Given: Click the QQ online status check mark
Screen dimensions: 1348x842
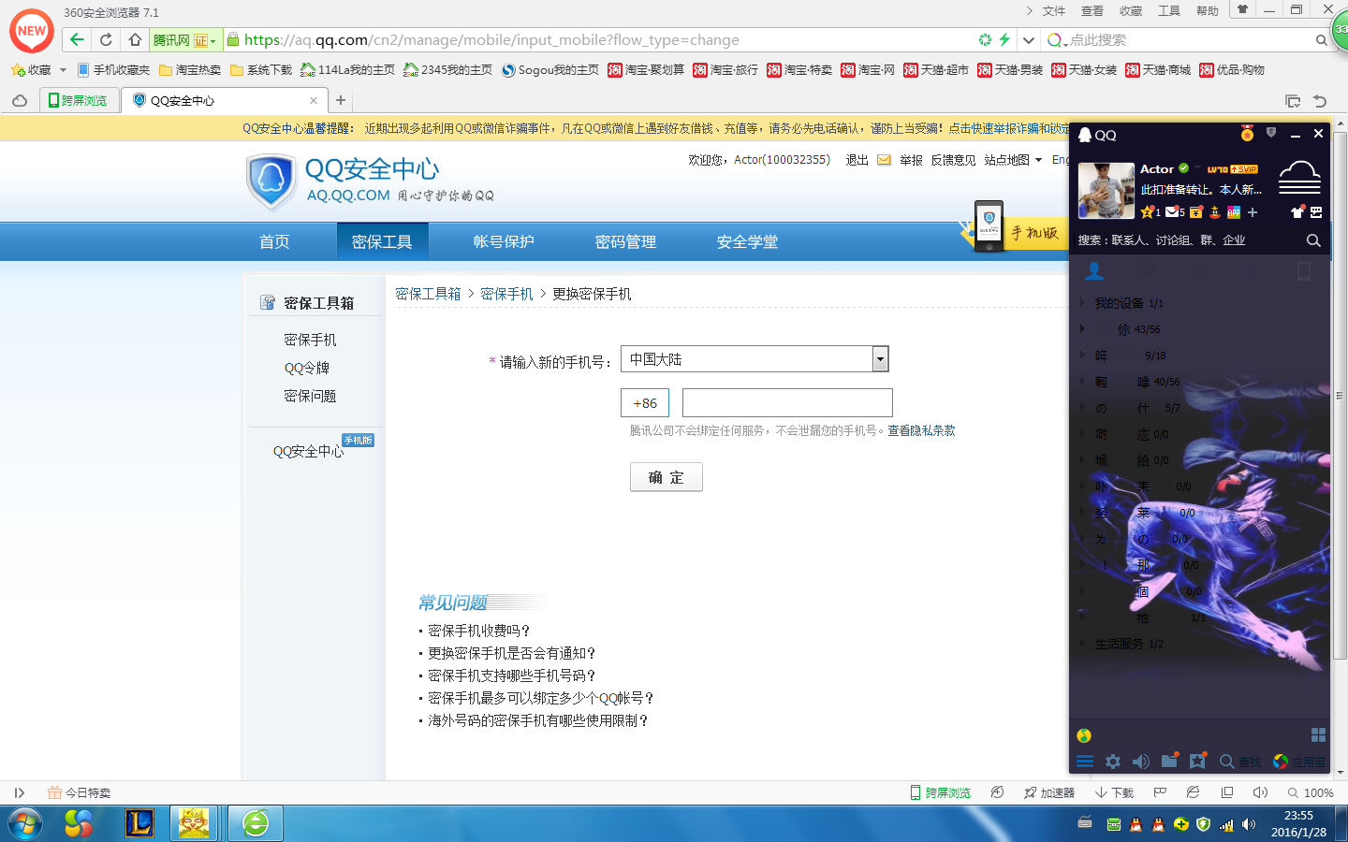Looking at the screenshot, I should pyautogui.click(x=1183, y=168).
